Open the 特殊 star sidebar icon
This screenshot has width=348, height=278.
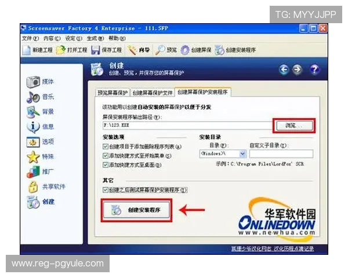[x=33, y=157]
